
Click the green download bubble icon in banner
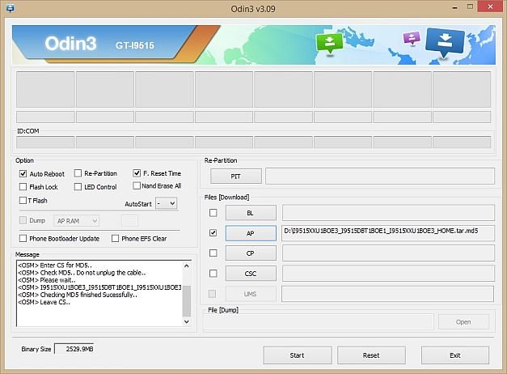coord(329,44)
